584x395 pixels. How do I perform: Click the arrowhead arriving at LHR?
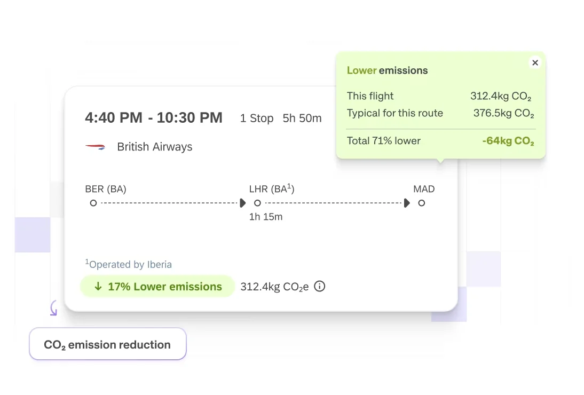(x=243, y=203)
